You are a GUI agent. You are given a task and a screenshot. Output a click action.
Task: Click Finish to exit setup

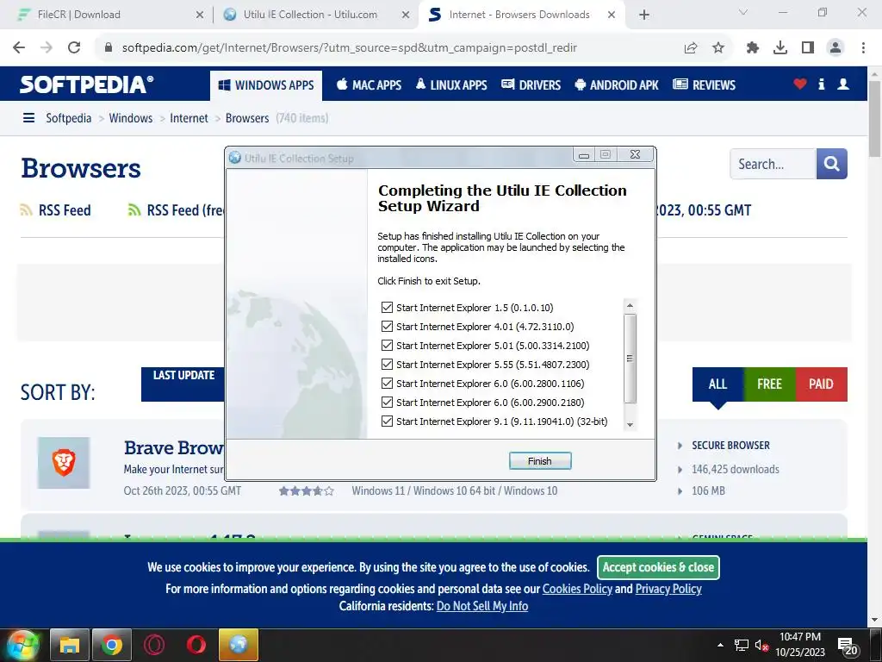[540, 461]
